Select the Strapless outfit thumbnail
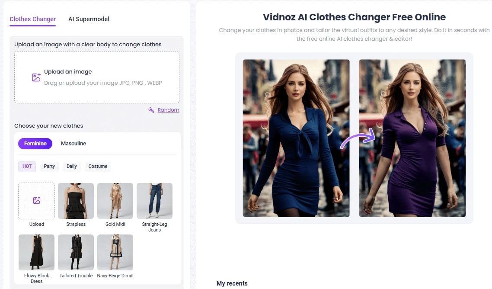 point(76,201)
